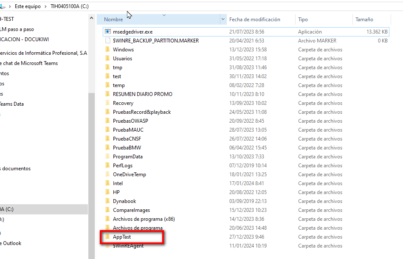403x259 pixels.
Task: Open the Recovery folder
Action: click(x=124, y=103)
